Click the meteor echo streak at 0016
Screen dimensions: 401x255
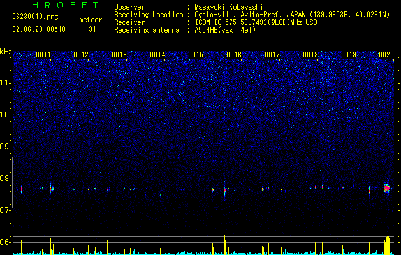[x=225, y=191]
